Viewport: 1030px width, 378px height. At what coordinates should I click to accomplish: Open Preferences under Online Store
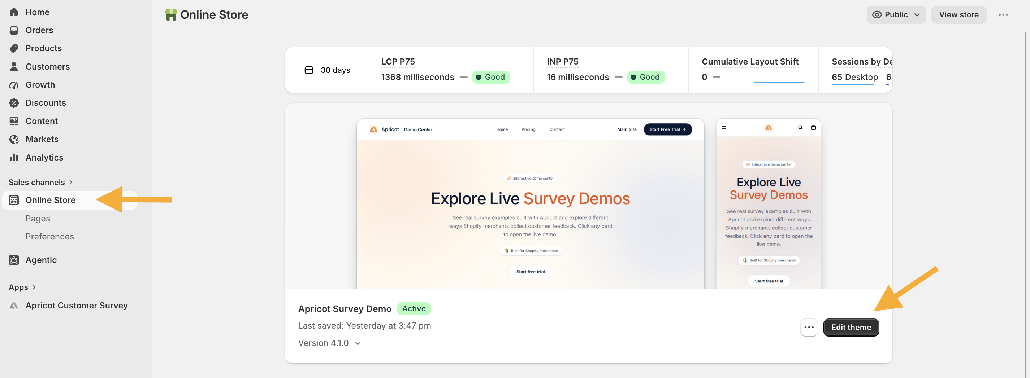pos(49,236)
